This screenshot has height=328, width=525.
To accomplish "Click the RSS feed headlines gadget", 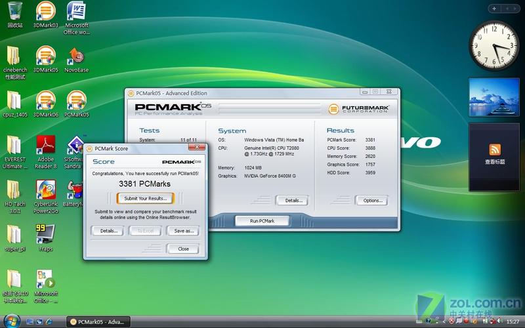I will [x=494, y=157].
